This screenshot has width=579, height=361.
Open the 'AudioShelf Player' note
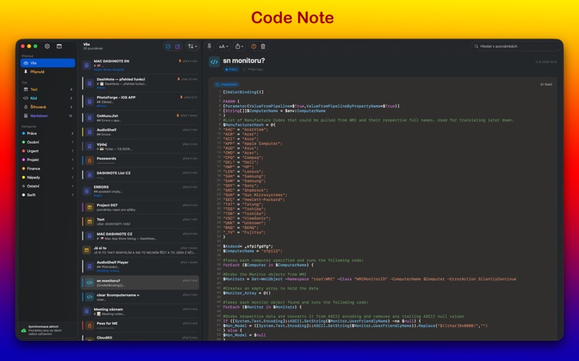pos(140,266)
